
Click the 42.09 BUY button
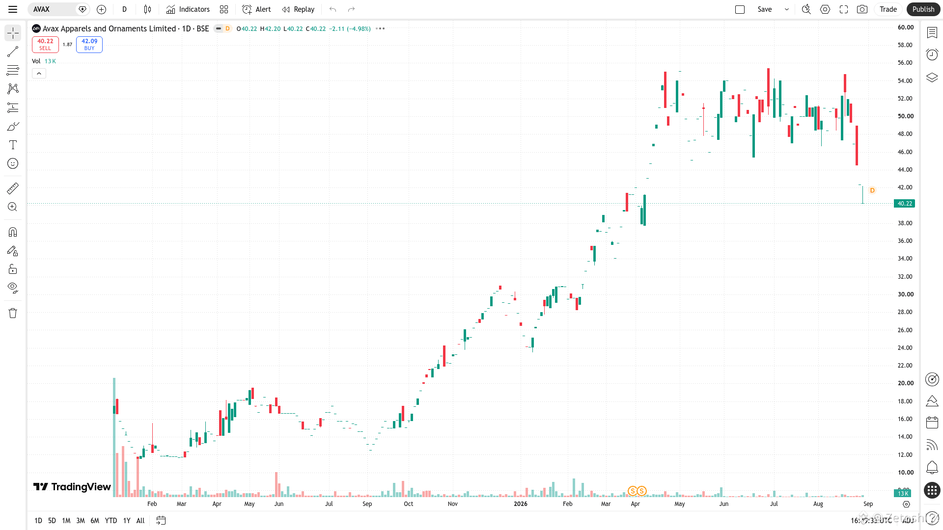[89, 45]
